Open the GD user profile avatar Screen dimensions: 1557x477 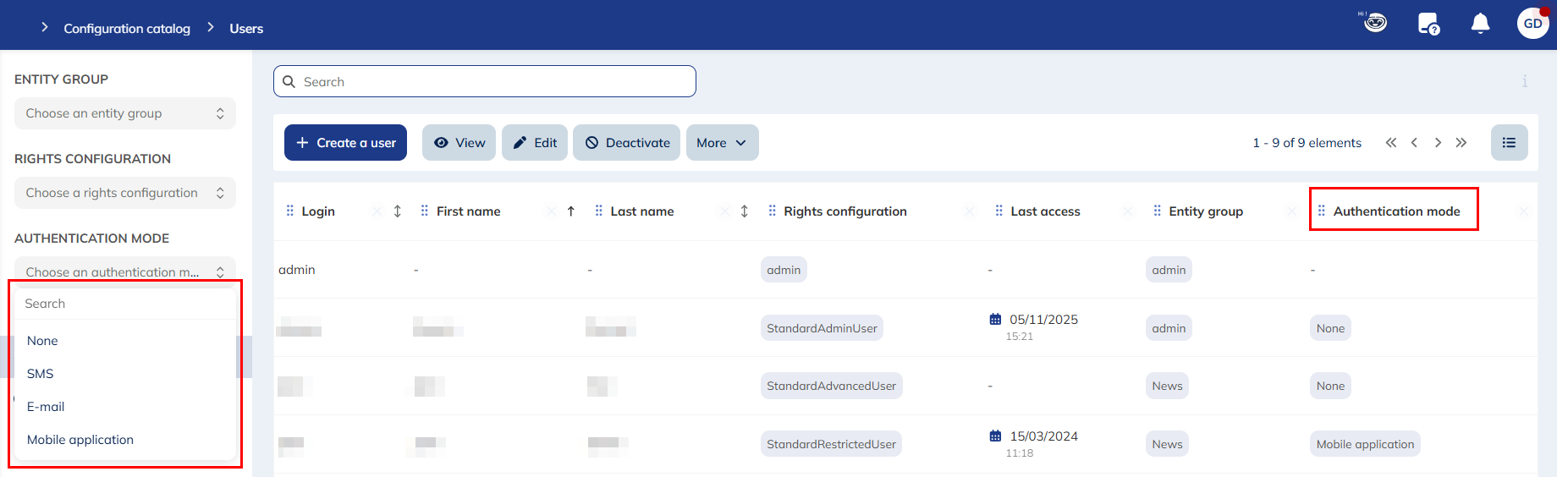coord(1532,24)
